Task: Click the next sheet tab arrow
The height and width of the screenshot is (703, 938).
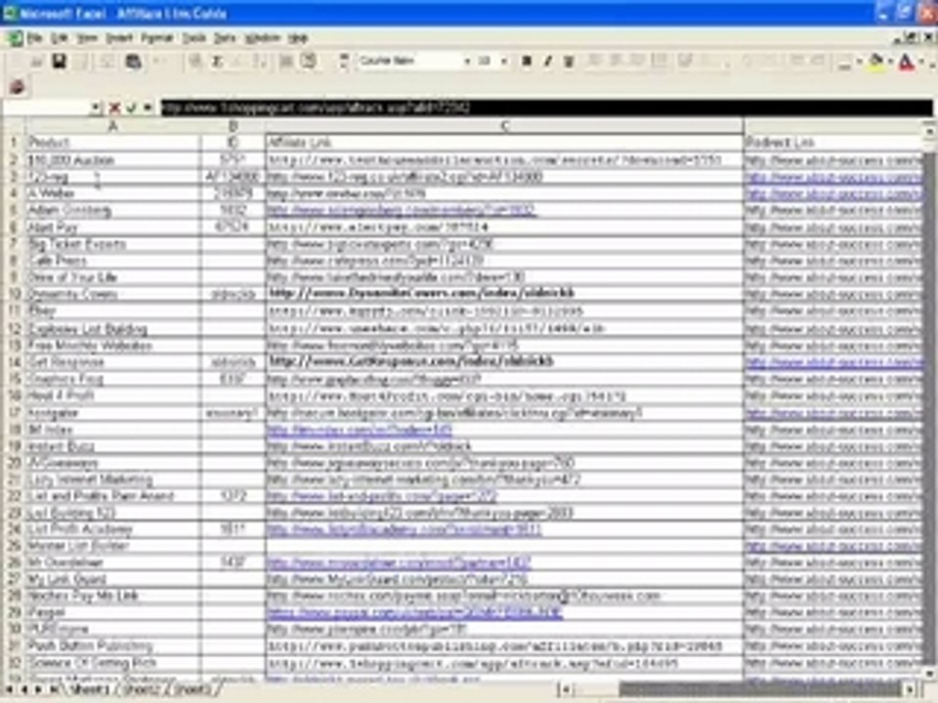Action: tap(38, 689)
